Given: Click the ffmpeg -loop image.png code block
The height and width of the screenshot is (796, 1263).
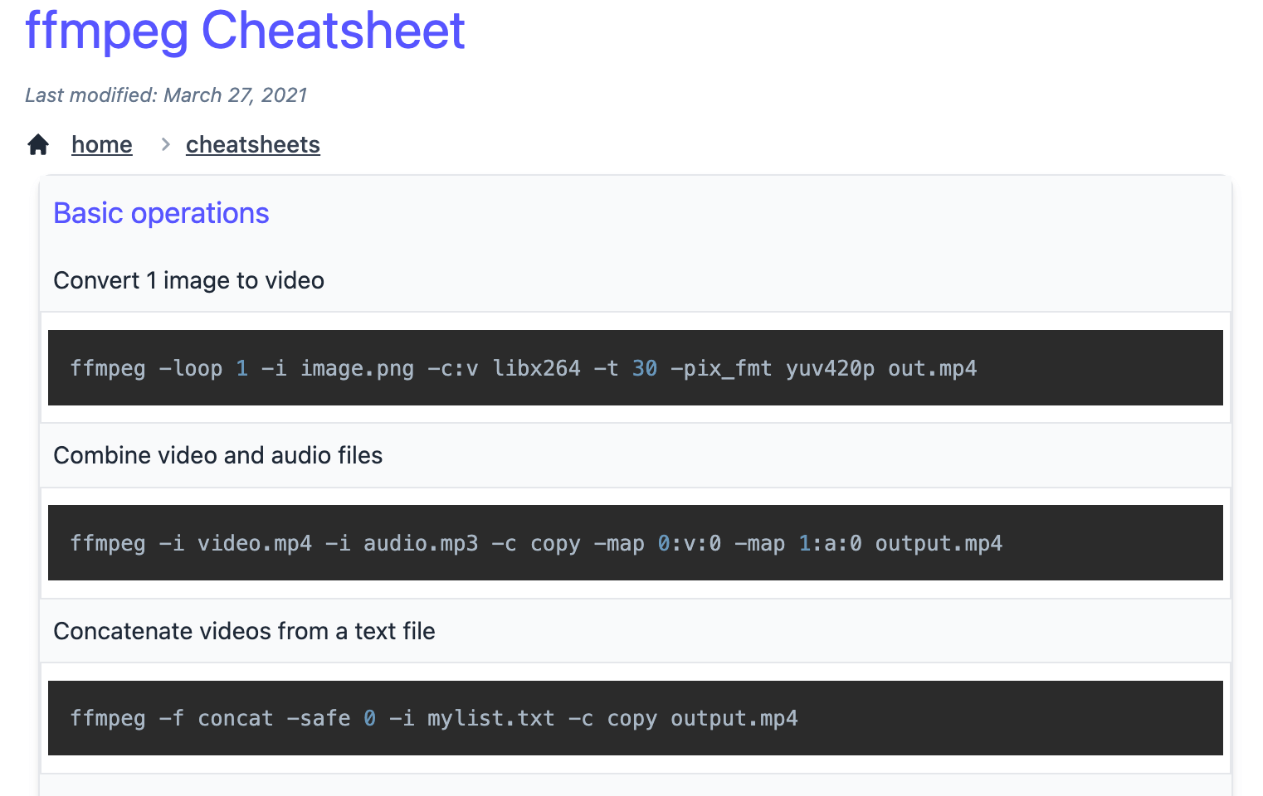Looking at the screenshot, I should click(x=636, y=368).
